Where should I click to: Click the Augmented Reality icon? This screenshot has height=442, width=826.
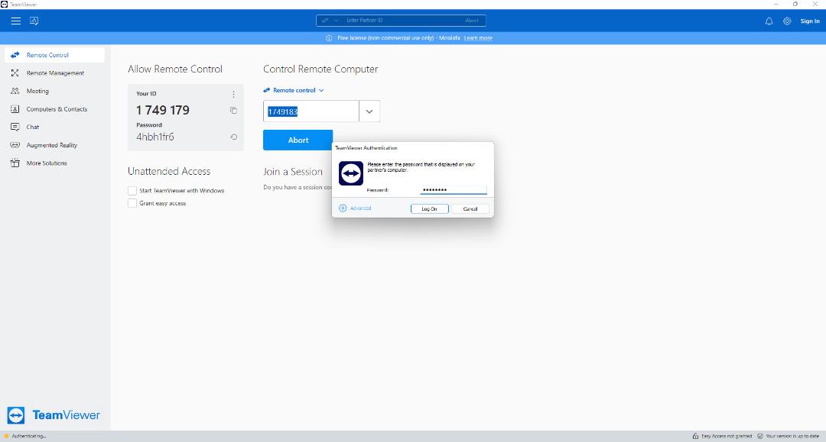coord(15,145)
